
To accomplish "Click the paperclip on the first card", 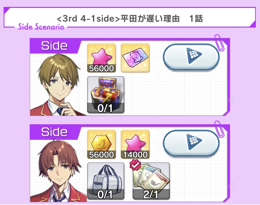I will point(219,43).
